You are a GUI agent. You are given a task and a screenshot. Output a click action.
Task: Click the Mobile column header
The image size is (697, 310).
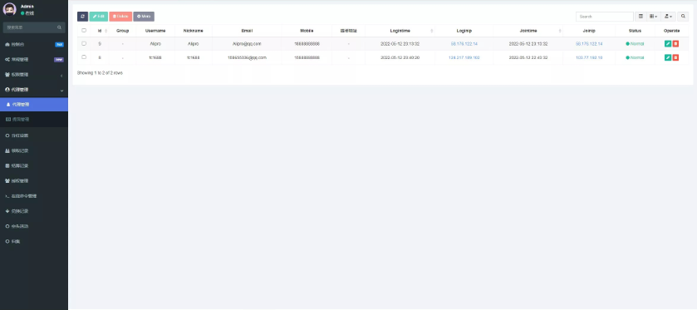(x=307, y=31)
